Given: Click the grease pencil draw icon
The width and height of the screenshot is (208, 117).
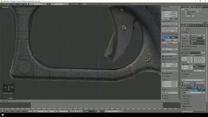Looking at the screenshot, I should (163, 40).
